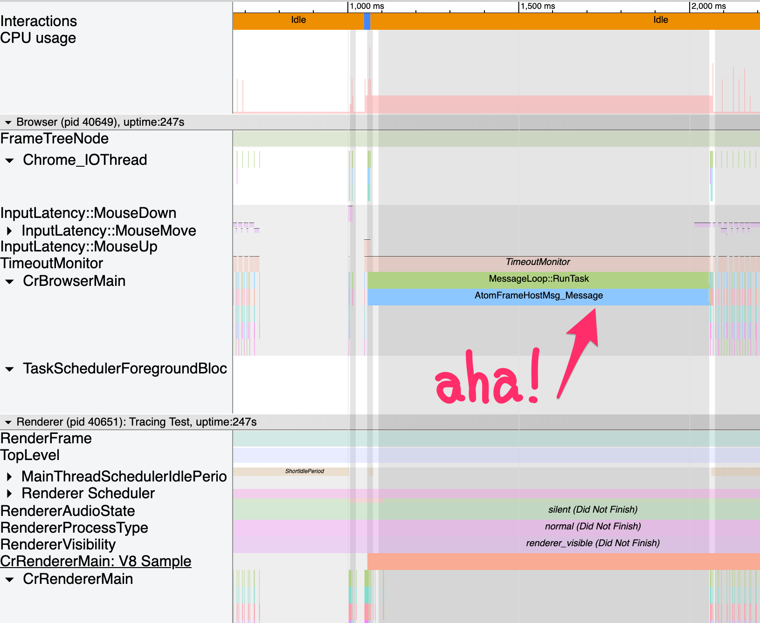Screen dimensions: 760x623
Task: Expand the Renderer Scheduler track
Action: (x=9, y=493)
